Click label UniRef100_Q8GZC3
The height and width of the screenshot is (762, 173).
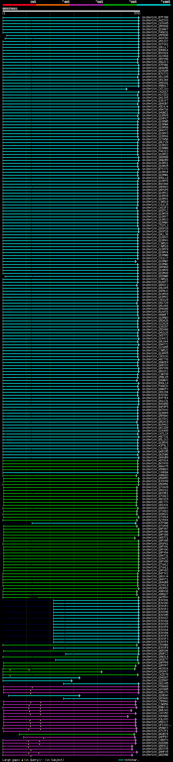[x=155, y=62]
